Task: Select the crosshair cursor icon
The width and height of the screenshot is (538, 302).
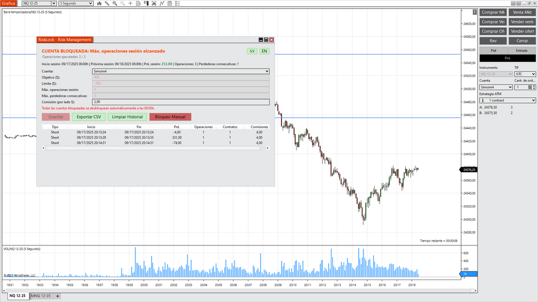Action: [131, 3]
